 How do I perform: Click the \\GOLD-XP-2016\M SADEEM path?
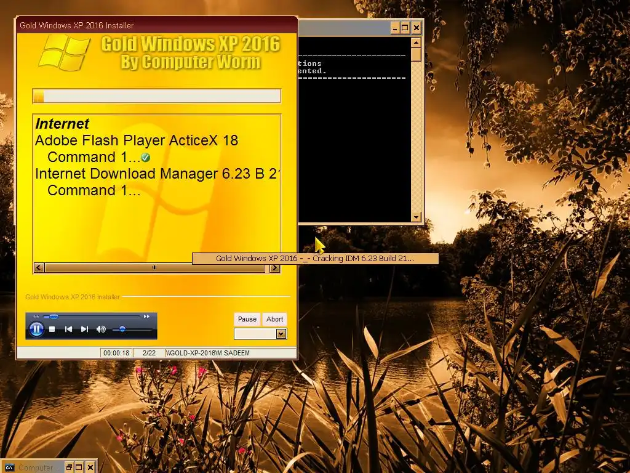(x=208, y=353)
